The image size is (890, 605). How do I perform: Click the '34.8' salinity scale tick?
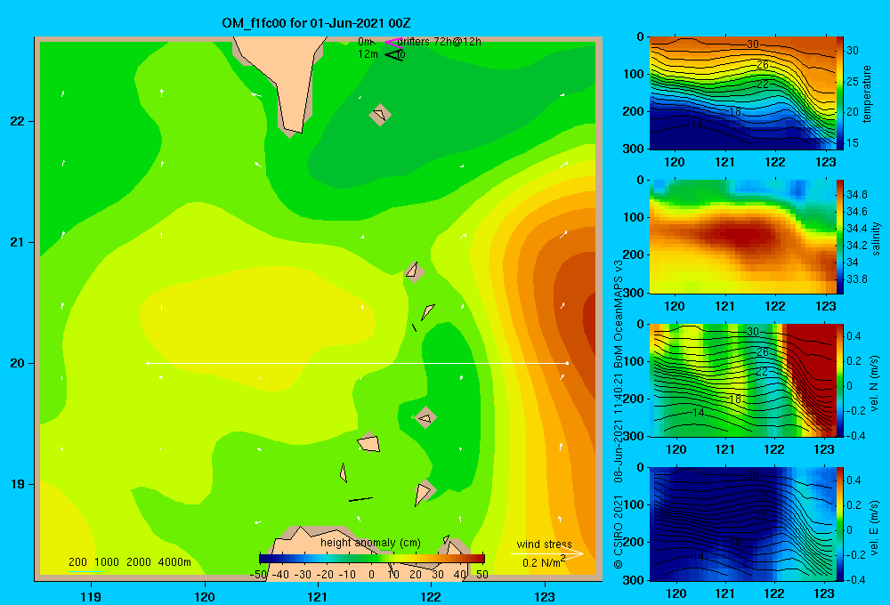click(856, 195)
